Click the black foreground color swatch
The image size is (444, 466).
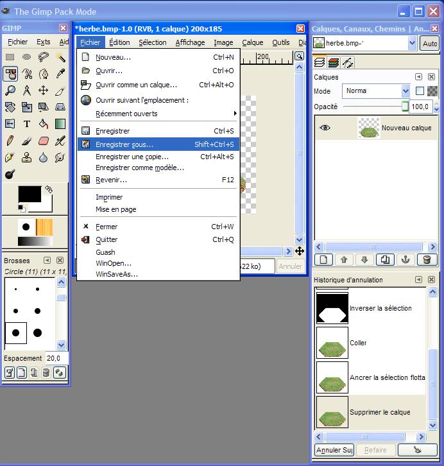pos(30,194)
